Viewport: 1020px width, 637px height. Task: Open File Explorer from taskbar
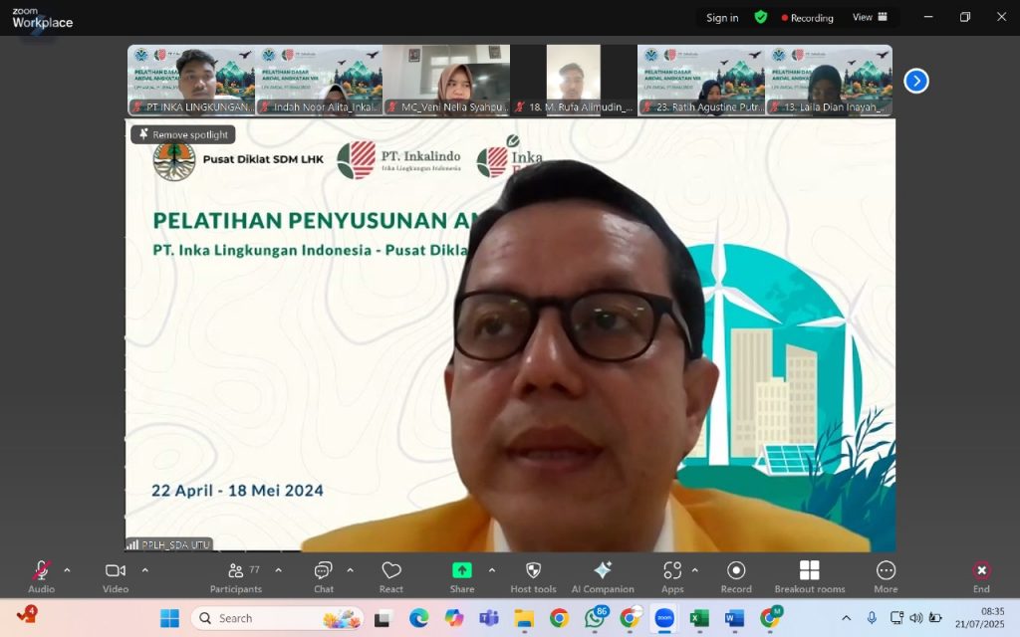(524, 618)
